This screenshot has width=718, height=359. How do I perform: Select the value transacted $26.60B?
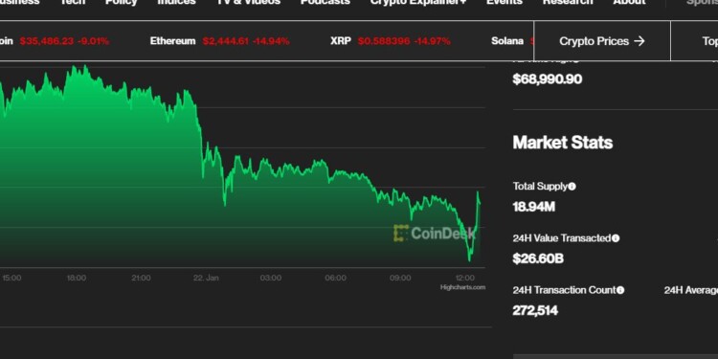538,258
